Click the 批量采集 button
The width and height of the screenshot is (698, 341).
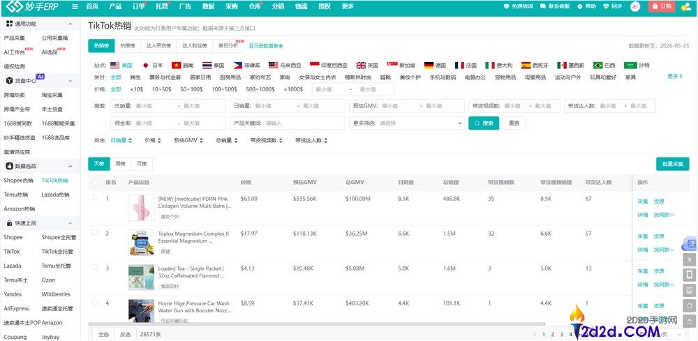pos(672,164)
